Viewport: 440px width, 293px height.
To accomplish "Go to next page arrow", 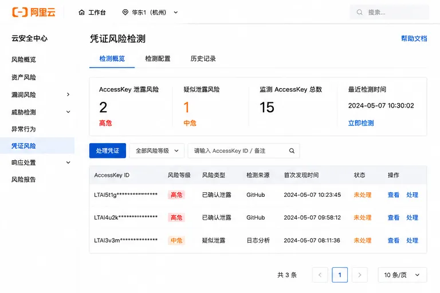I will tap(359, 275).
